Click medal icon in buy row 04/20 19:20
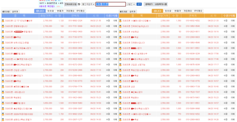The image size is (237, 122). point(120,26)
